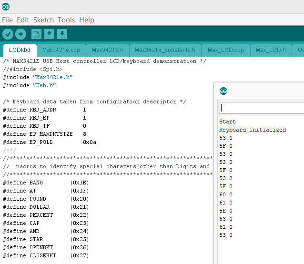Click the "macros to identify special" comment

pos(108,166)
